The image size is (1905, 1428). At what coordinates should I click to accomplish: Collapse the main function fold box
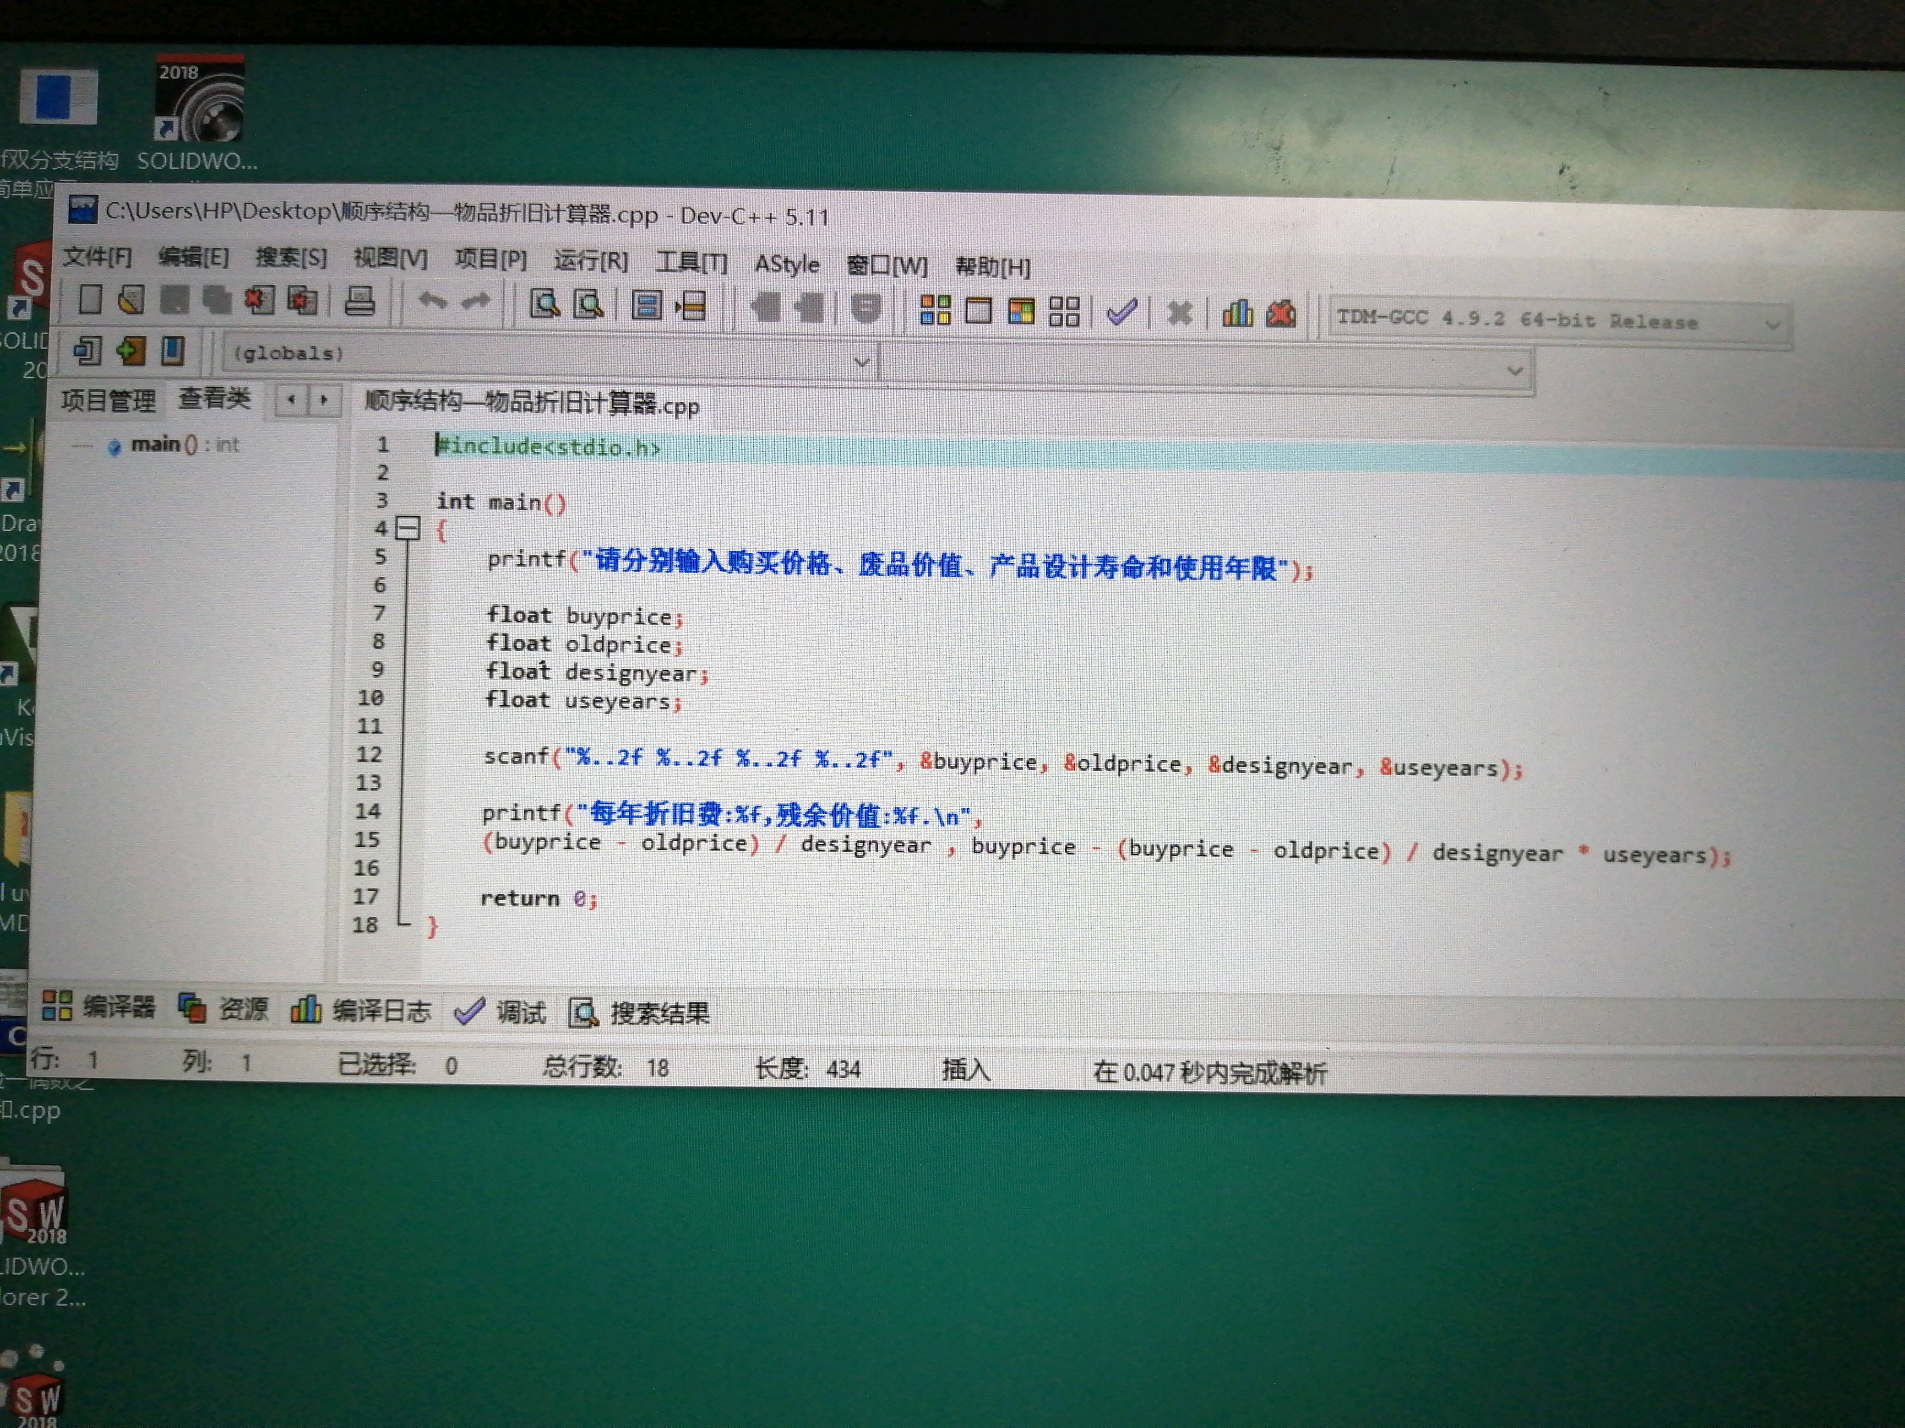coord(408,528)
